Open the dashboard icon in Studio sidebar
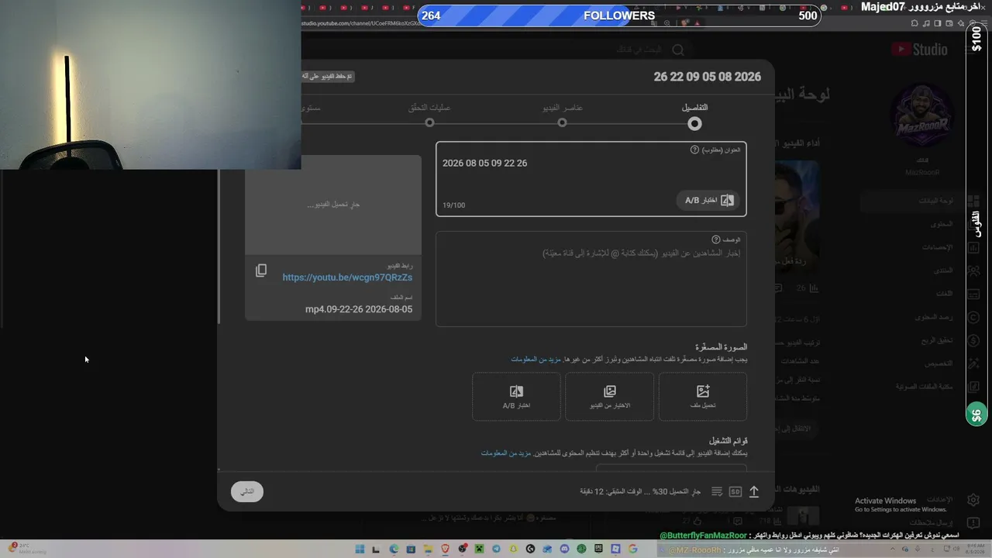The width and height of the screenshot is (992, 558). [x=973, y=201]
